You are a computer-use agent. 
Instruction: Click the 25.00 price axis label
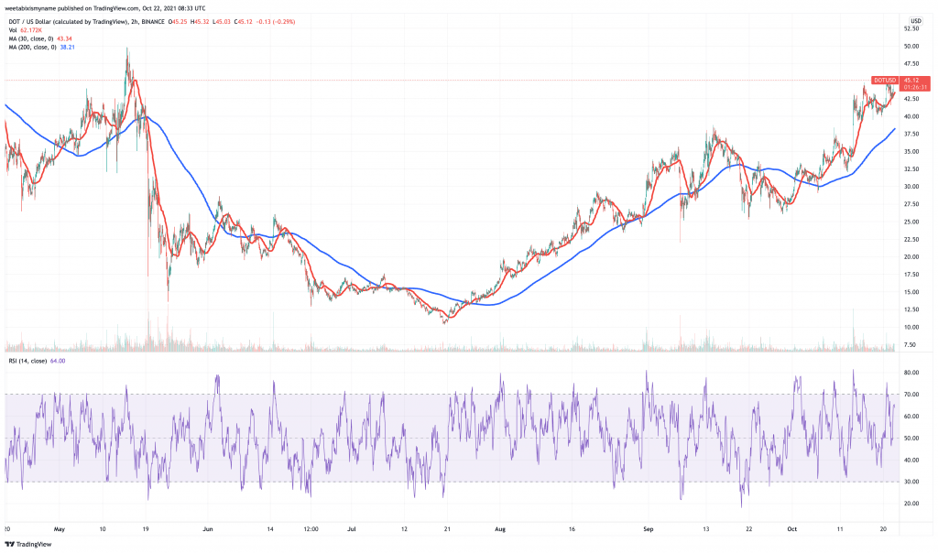[x=911, y=222]
